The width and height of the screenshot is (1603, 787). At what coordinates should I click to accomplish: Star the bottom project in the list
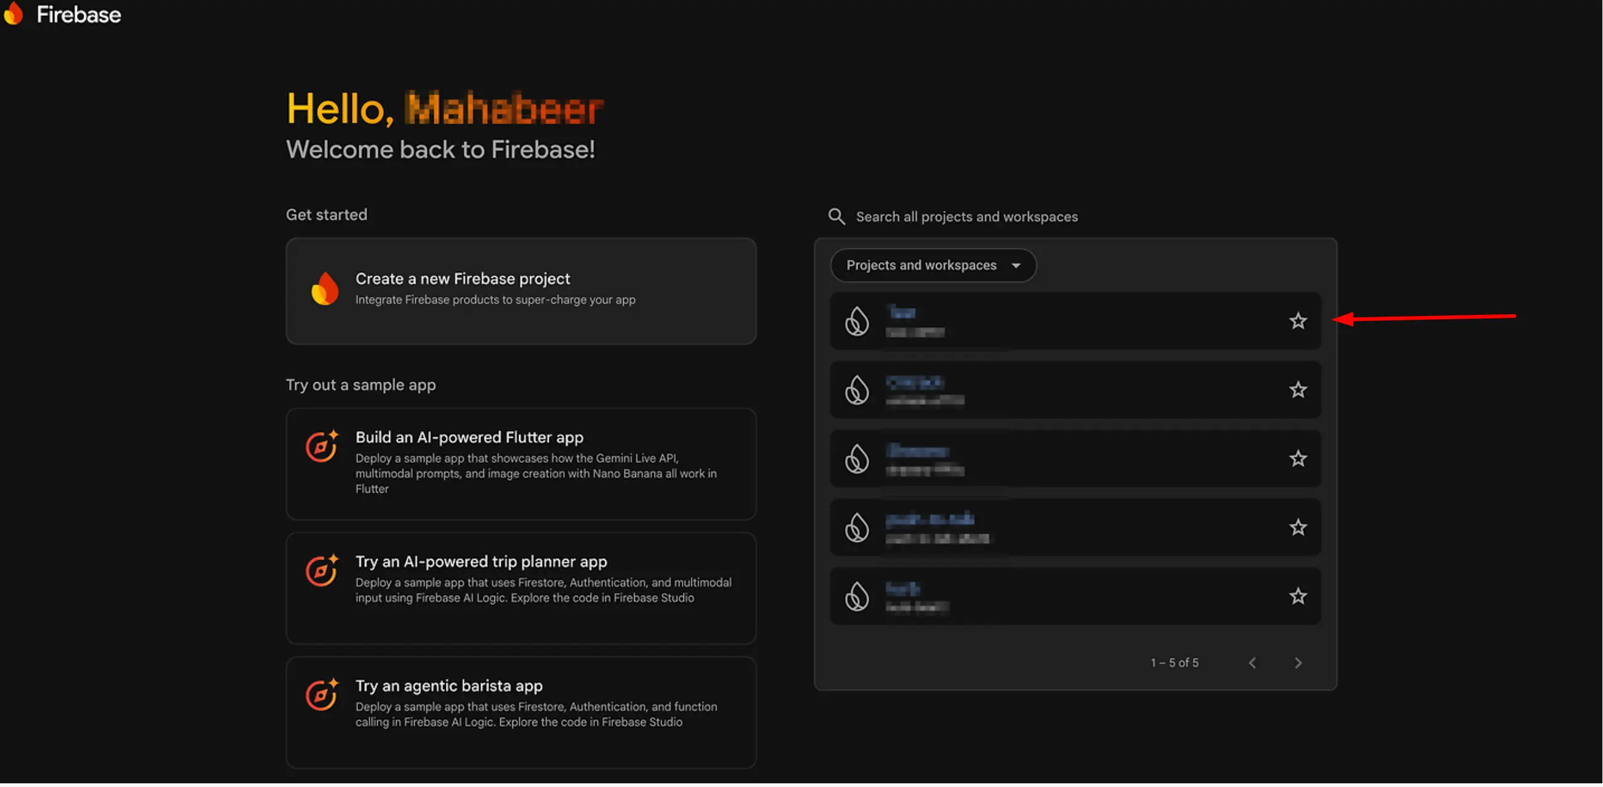click(1299, 596)
